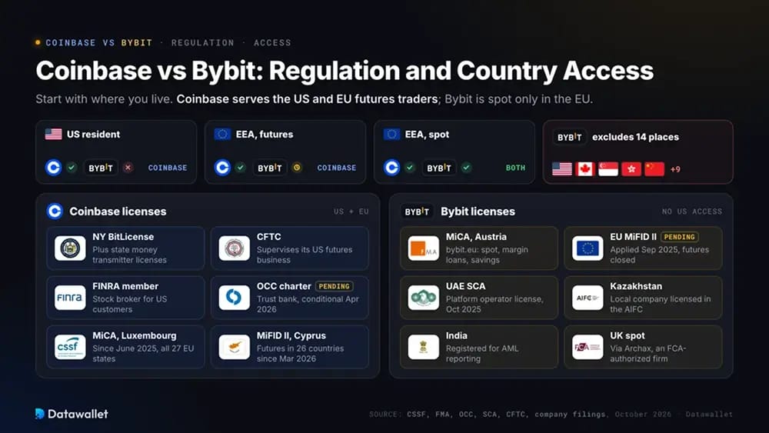Click the AIFC Kazakhstan logo icon
769x433 pixels.
588,298
